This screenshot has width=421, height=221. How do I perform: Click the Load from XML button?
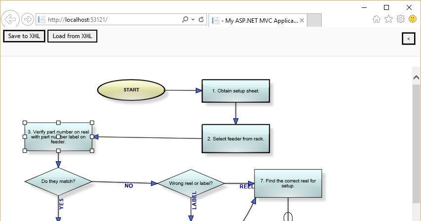tap(72, 36)
